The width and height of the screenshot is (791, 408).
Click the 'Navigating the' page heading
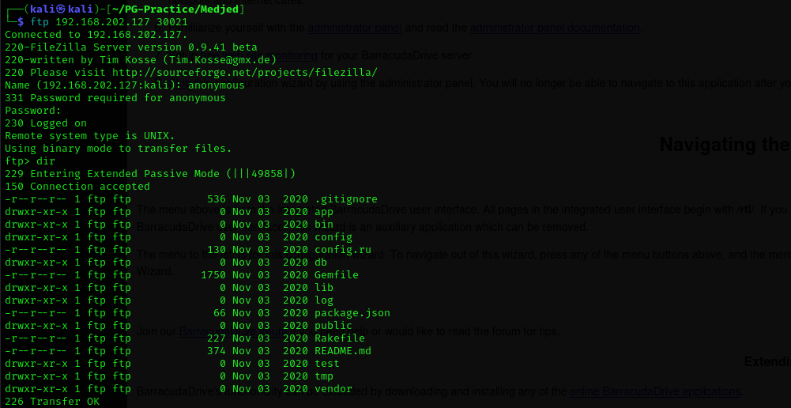click(x=724, y=145)
